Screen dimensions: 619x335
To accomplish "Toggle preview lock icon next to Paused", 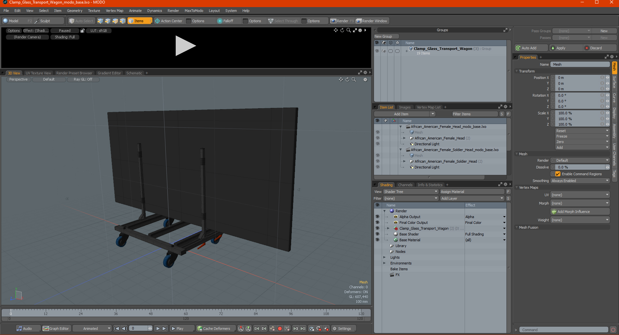I will tap(83, 31).
